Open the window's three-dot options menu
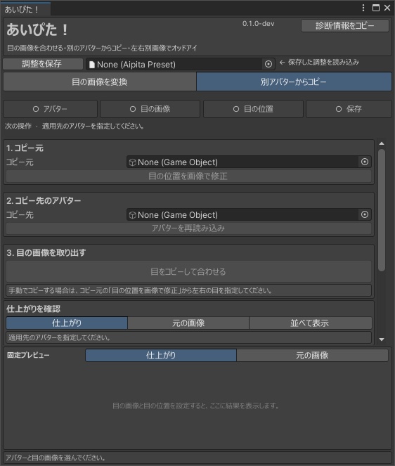Image resolution: width=395 pixels, height=466 pixels. pyautogui.click(x=363, y=8)
